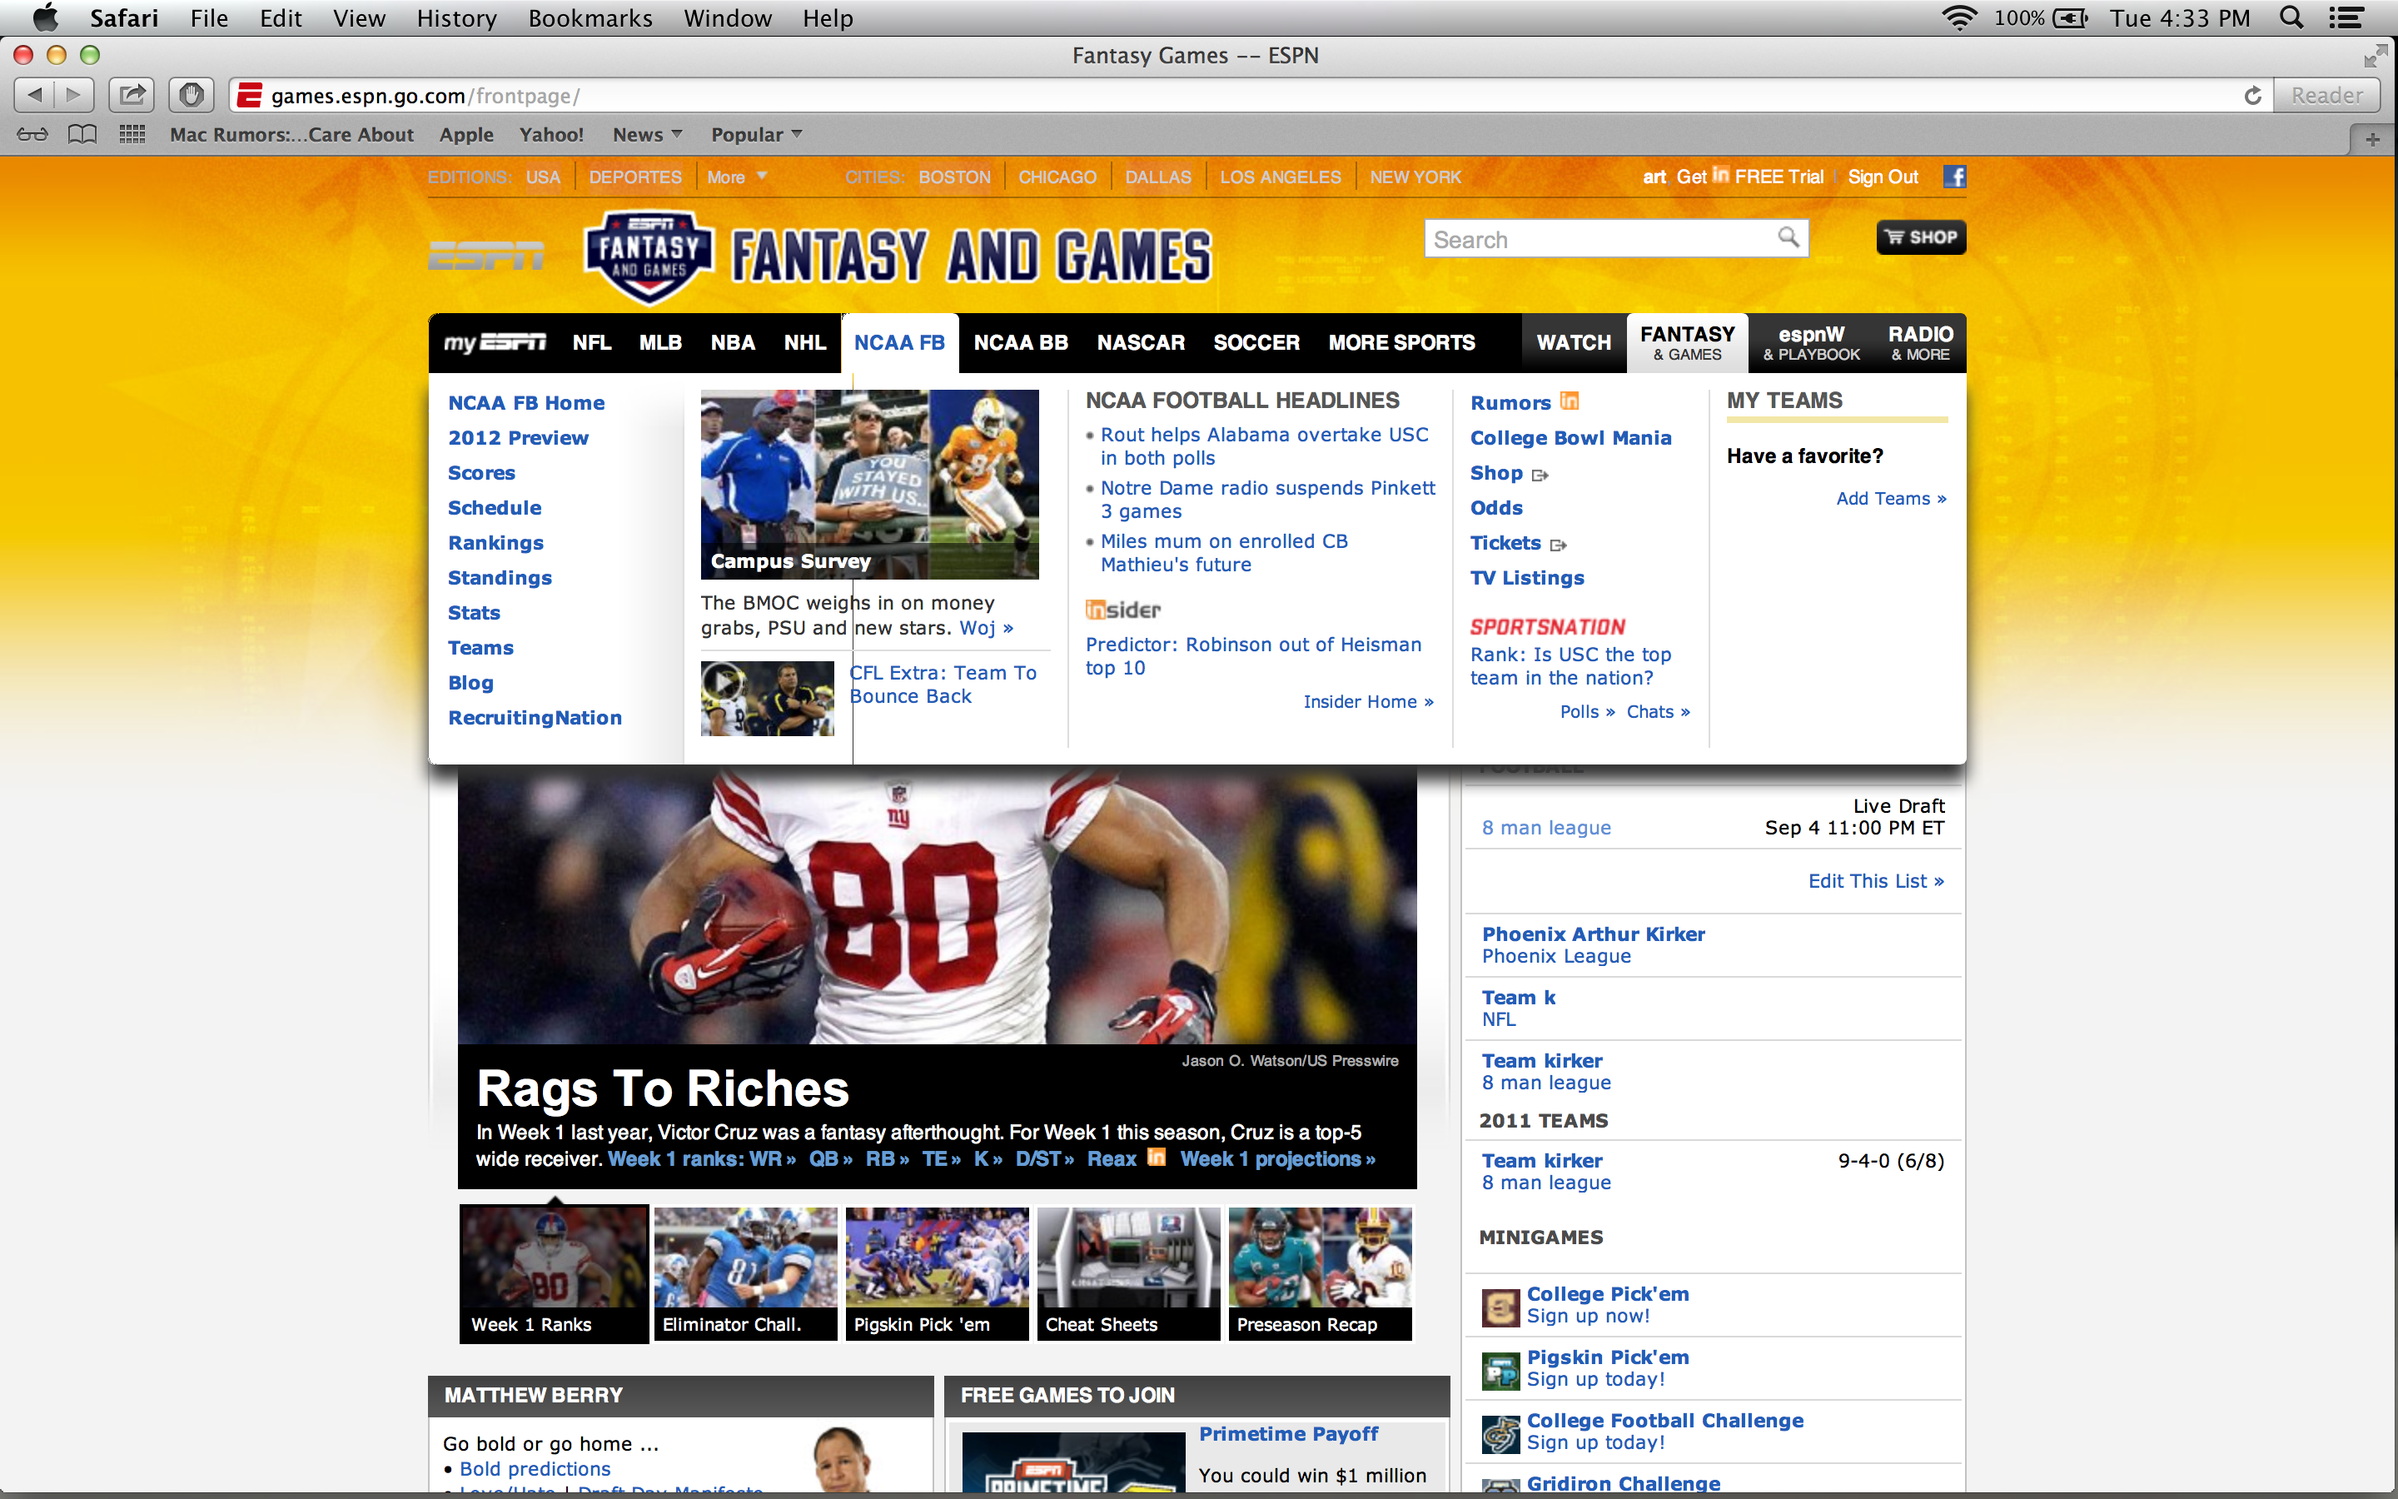Play the CFL Extra video thumbnail
Screen dimensions: 2398x1499
tap(767, 698)
